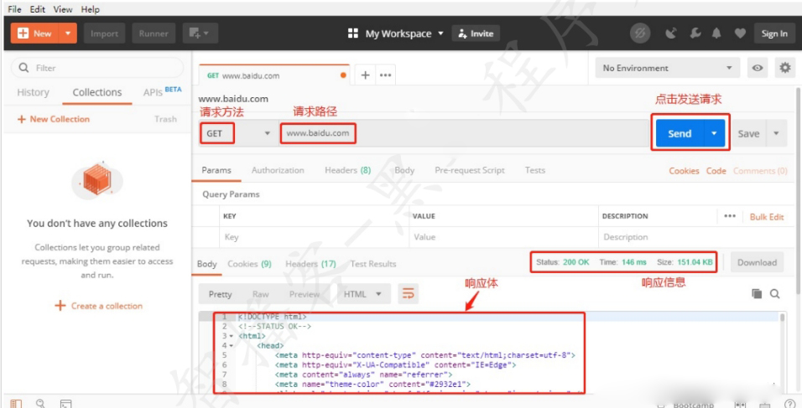Open the Code snippet link
The width and height of the screenshot is (802, 408).
716,171
